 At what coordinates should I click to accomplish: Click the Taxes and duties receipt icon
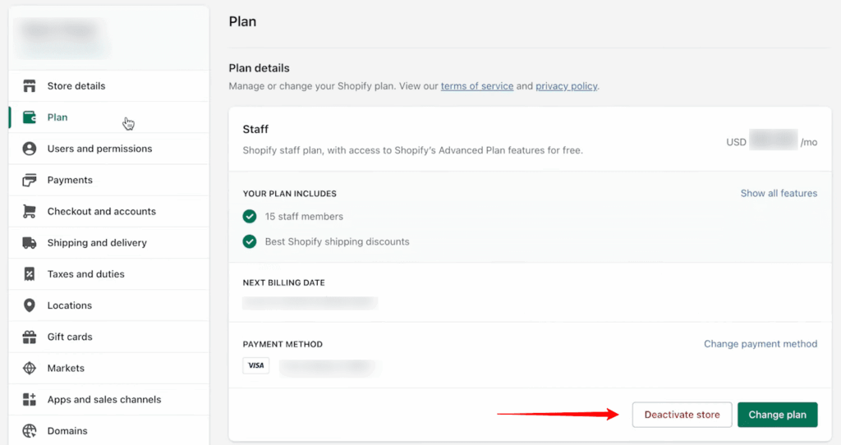[x=30, y=274]
